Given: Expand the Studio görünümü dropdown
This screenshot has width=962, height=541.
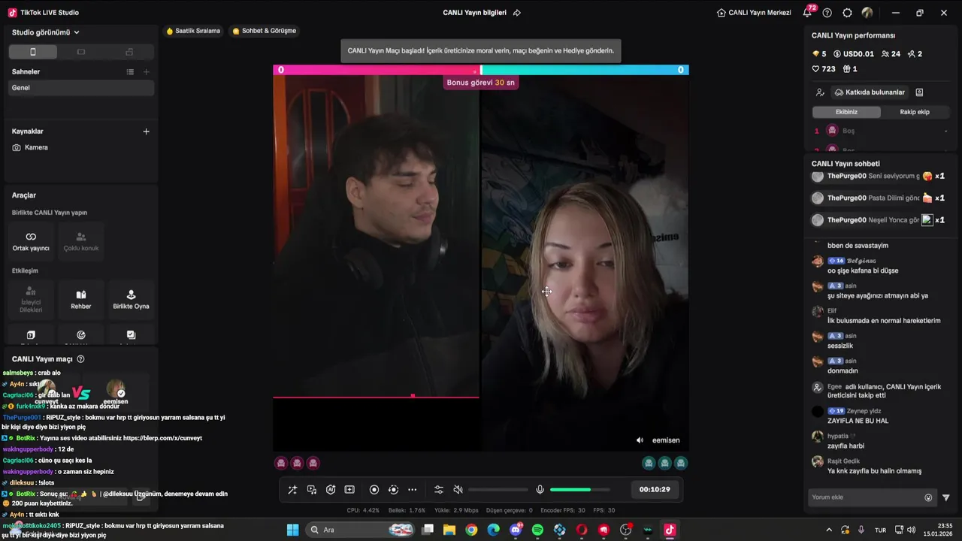Looking at the screenshot, I should pyautogui.click(x=46, y=32).
